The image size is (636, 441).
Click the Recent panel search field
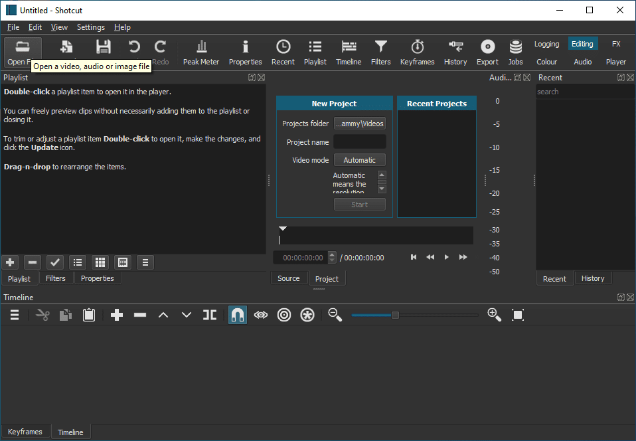pyautogui.click(x=584, y=92)
